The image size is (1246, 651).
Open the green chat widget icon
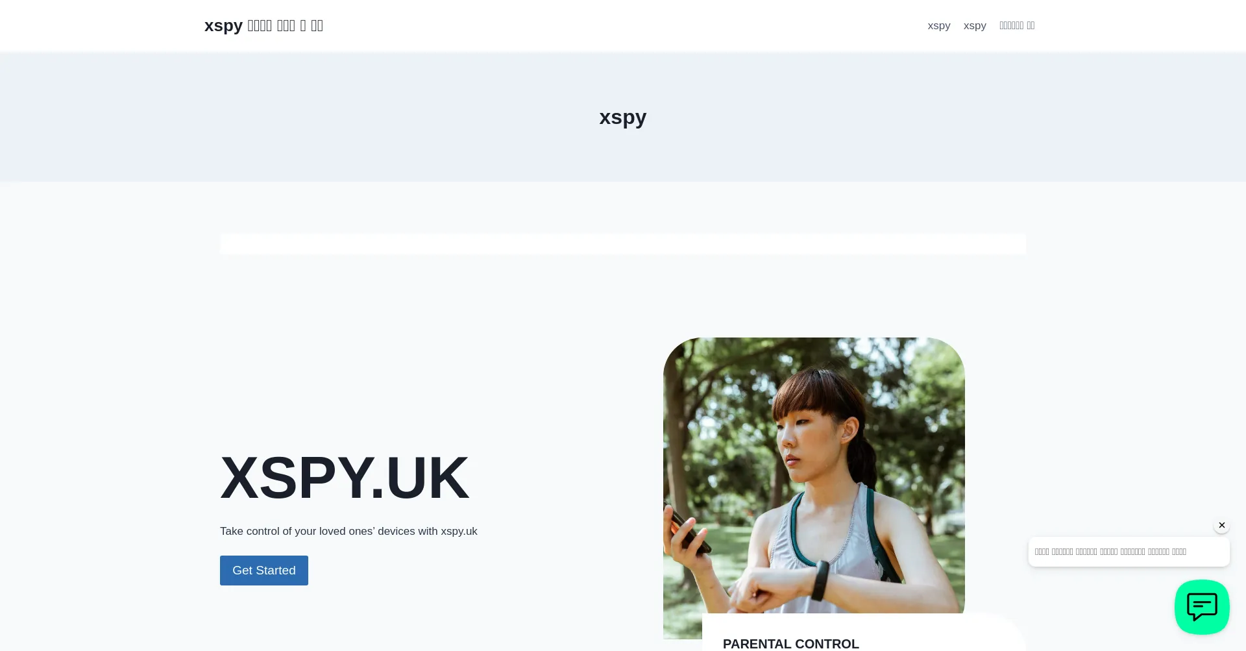tap(1202, 607)
